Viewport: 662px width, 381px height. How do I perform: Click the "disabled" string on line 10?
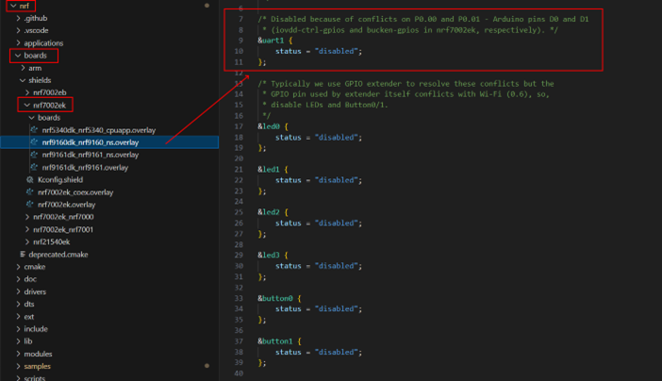[x=336, y=51]
